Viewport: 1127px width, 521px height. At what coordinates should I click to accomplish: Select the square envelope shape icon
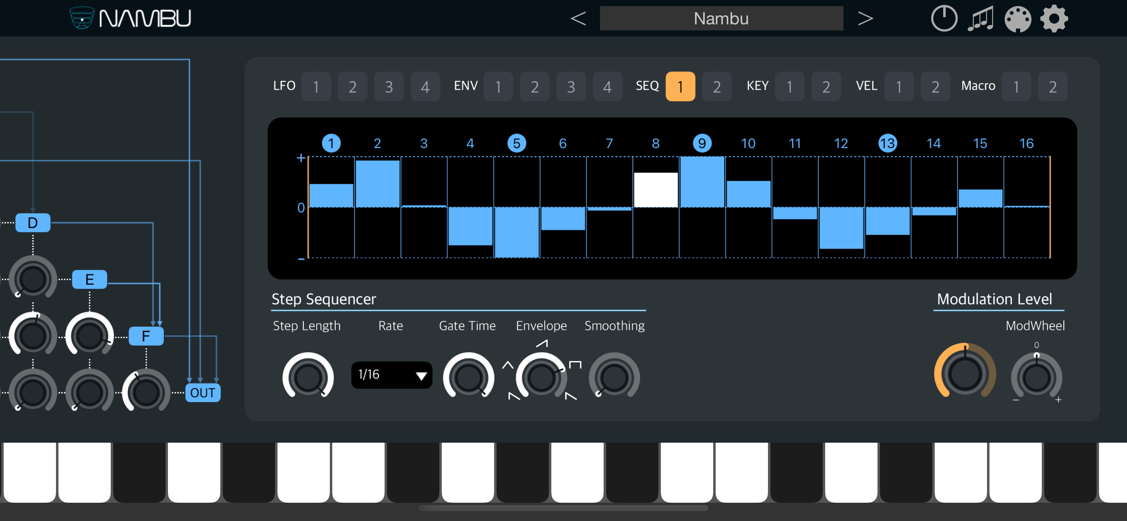(575, 364)
